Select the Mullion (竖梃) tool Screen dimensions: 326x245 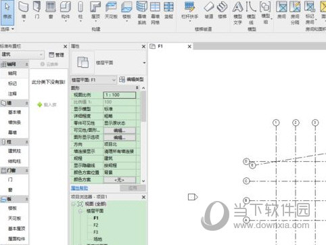(x=168, y=10)
